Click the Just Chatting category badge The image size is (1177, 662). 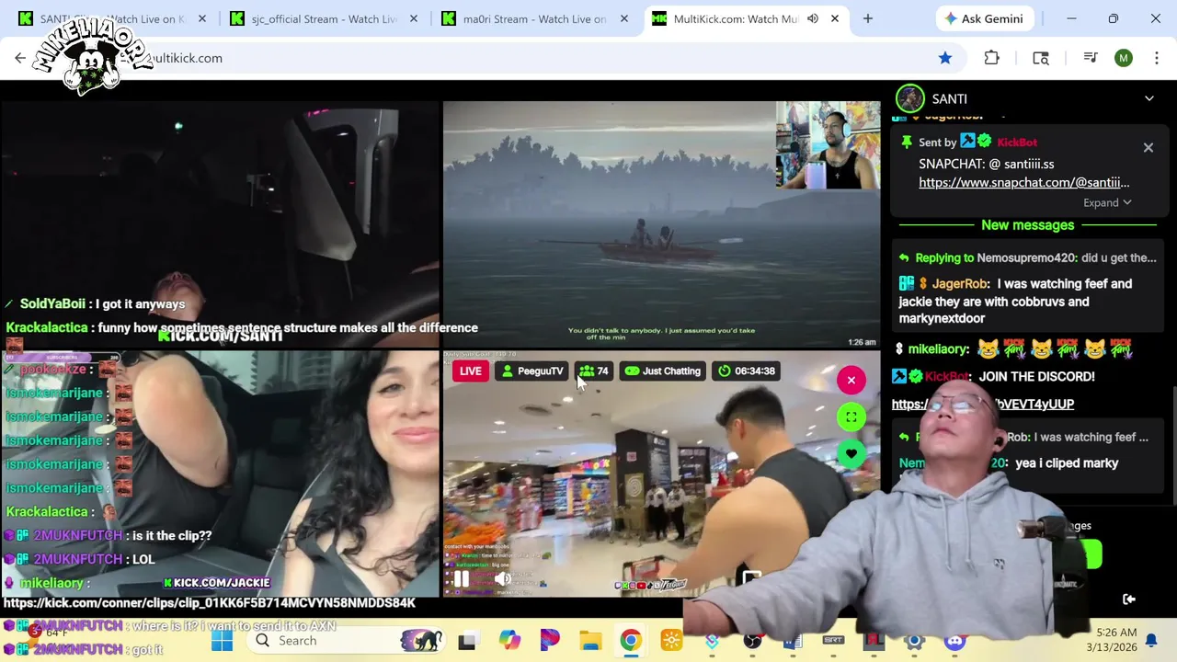[662, 371]
